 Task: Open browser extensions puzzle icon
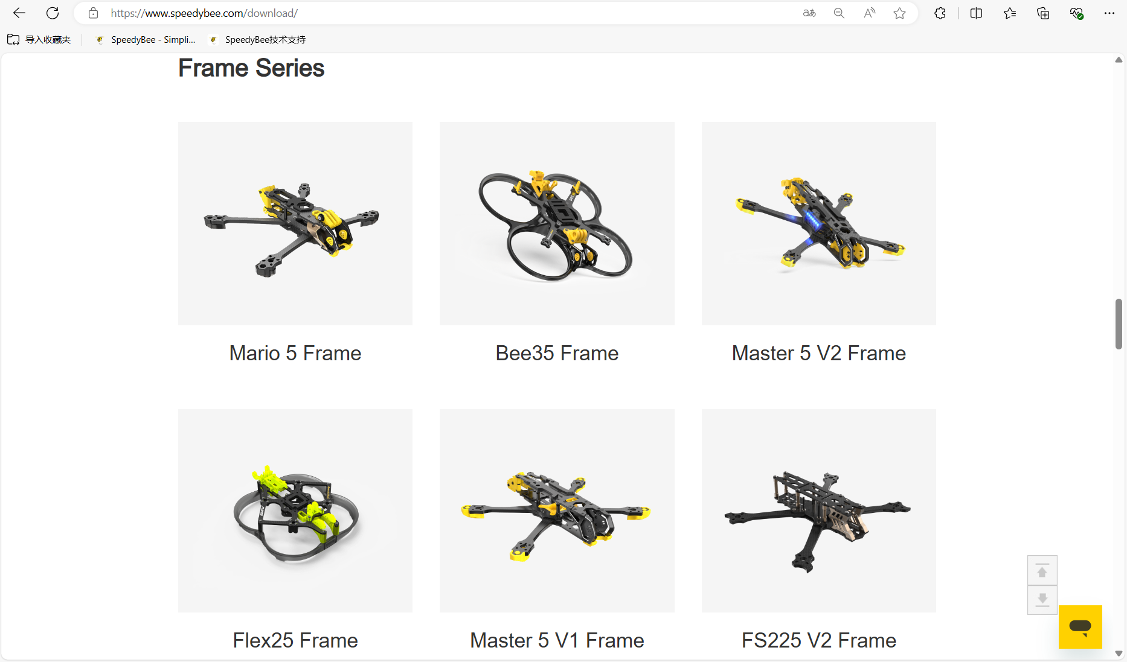tap(940, 13)
